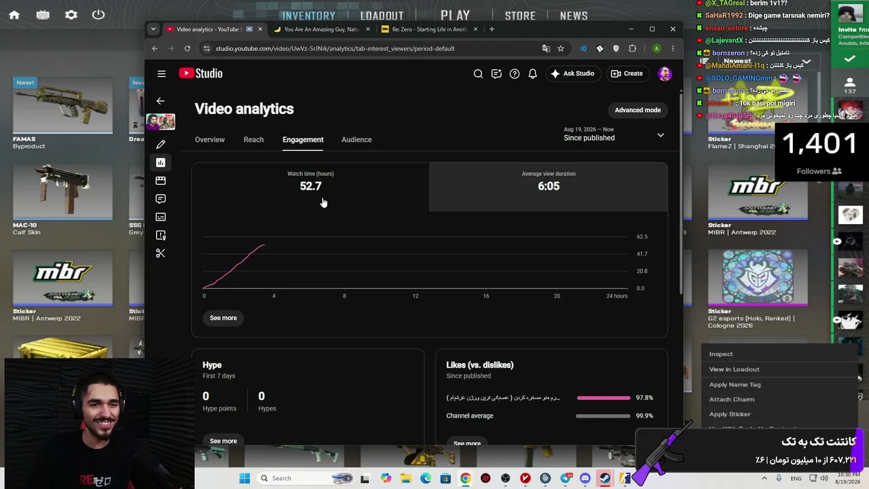Select the FAMAS Byproduct inventory item
Screen dimensions: 869x489
tap(62, 113)
